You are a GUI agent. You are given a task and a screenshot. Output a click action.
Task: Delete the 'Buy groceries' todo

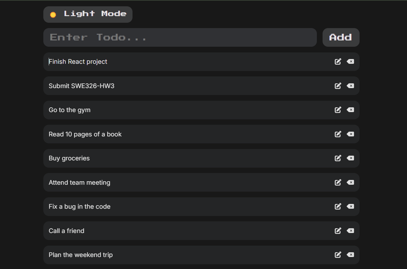pos(350,158)
